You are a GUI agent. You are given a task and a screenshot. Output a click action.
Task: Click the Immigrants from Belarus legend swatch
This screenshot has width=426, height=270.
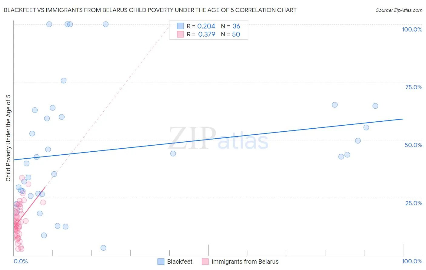pos(205,262)
